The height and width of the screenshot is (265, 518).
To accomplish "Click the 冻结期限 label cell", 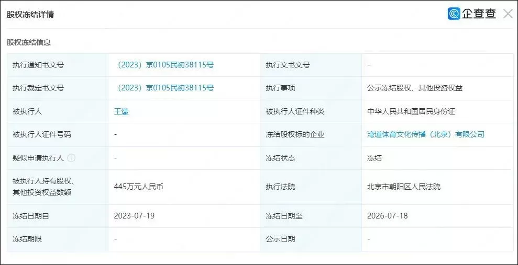I will (58, 239).
